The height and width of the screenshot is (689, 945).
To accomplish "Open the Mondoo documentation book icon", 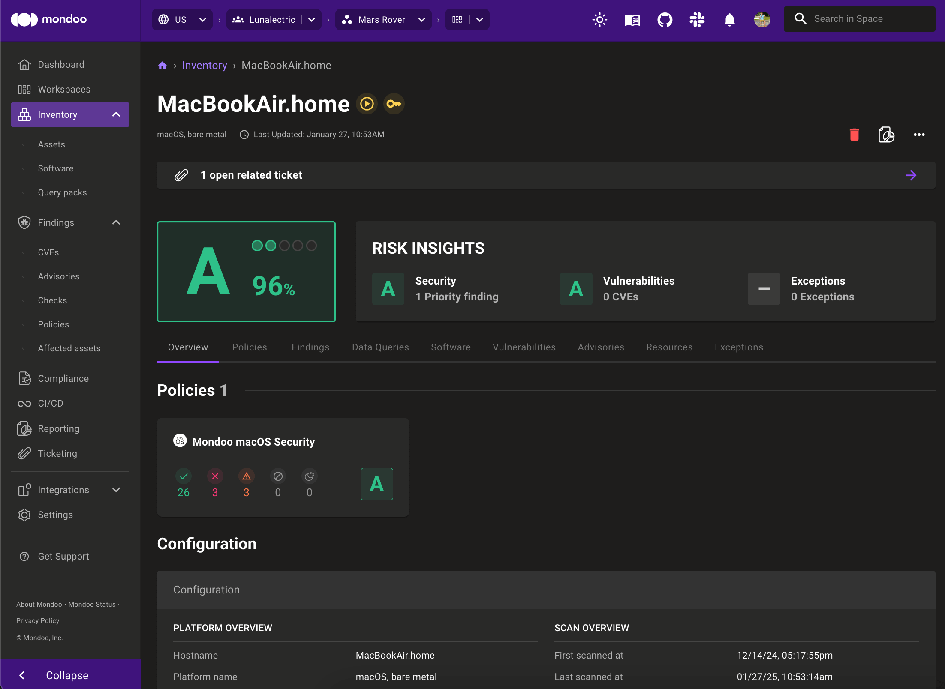I will [x=632, y=19].
